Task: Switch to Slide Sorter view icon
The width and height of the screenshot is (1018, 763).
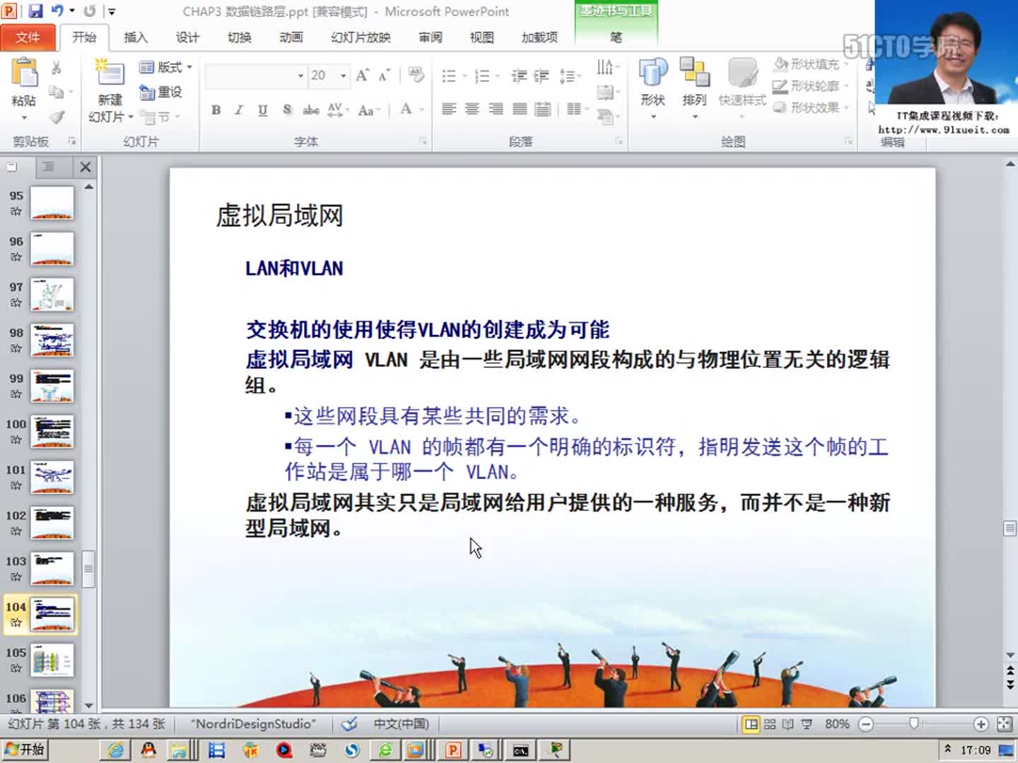Action: (x=770, y=724)
